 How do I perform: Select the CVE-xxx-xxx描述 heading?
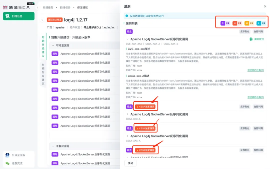point(139,49)
